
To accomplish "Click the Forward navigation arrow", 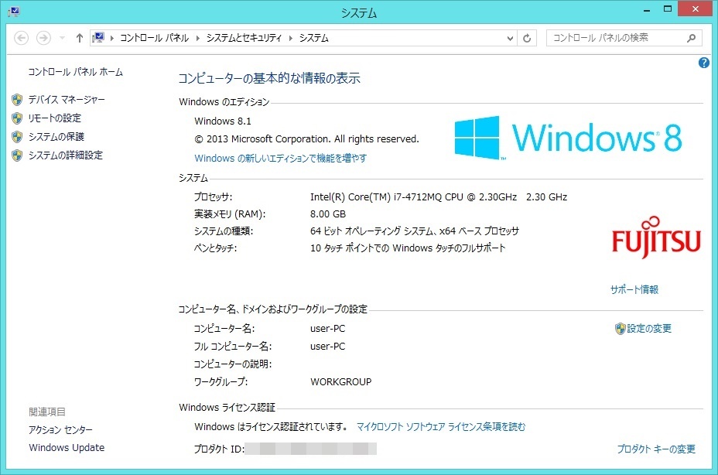I will click(43, 38).
